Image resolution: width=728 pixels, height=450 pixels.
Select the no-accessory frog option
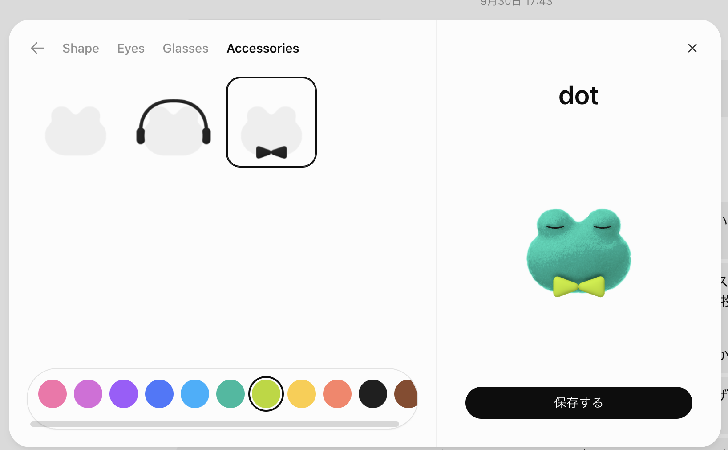pos(76,122)
